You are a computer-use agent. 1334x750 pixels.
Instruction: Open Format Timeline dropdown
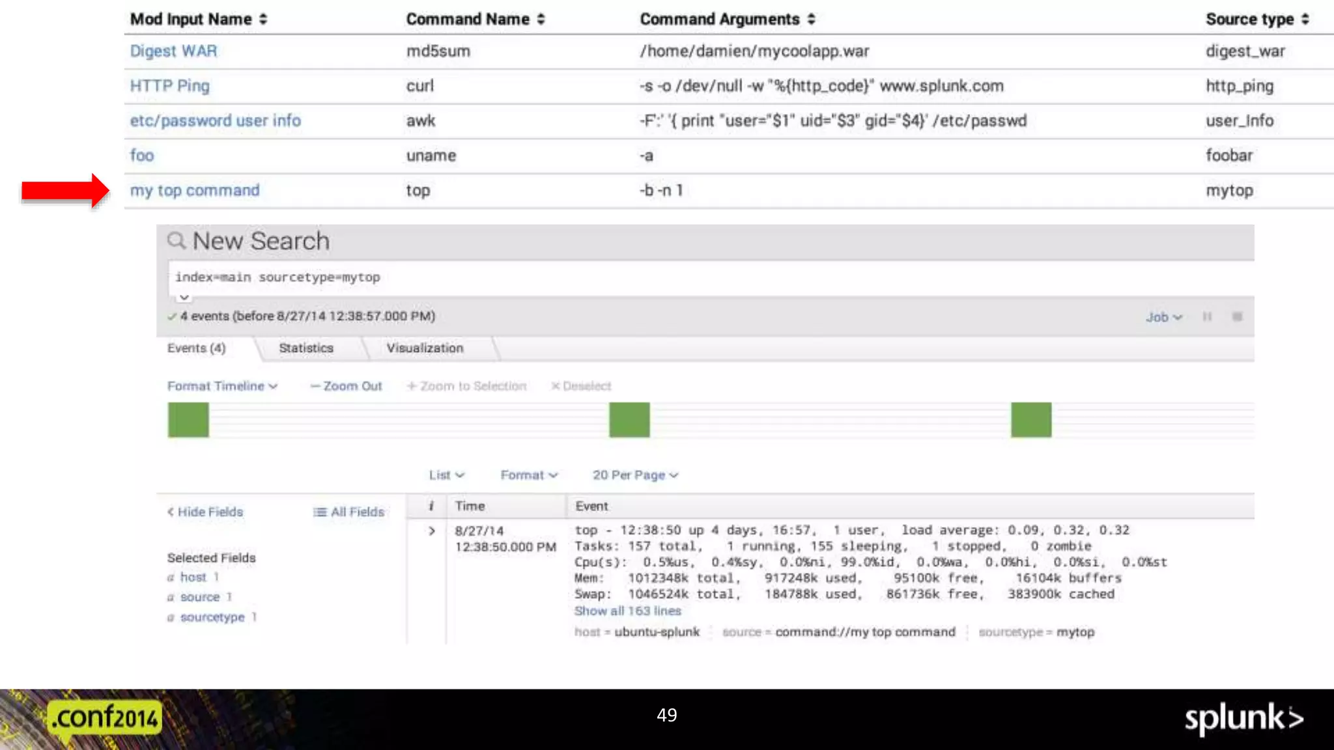pyautogui.click(x=222, y=386)
